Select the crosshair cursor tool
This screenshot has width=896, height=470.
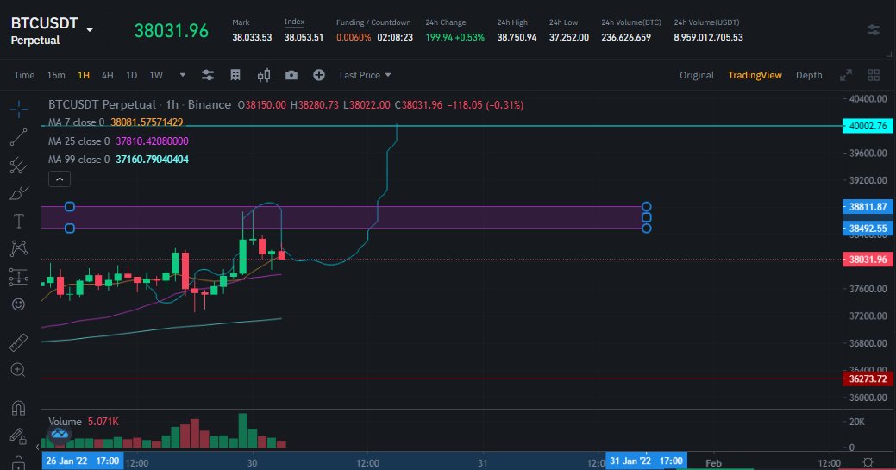coord(18,109)
